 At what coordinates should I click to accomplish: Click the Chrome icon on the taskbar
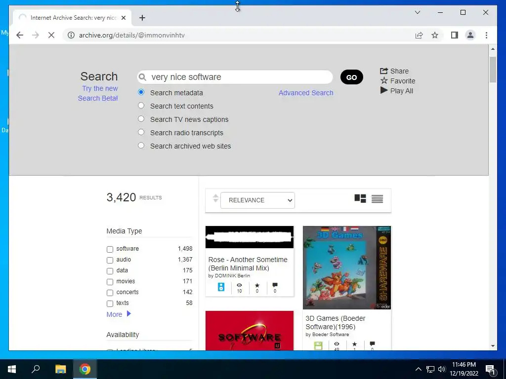click(x=85, y=369)
